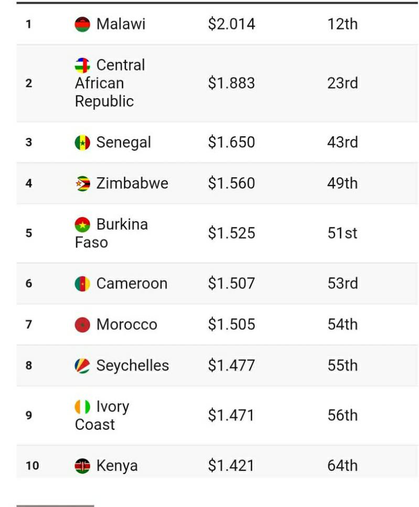Open the Zimbabwe country name link
This screenshot has width=419, height=507.
132,184
